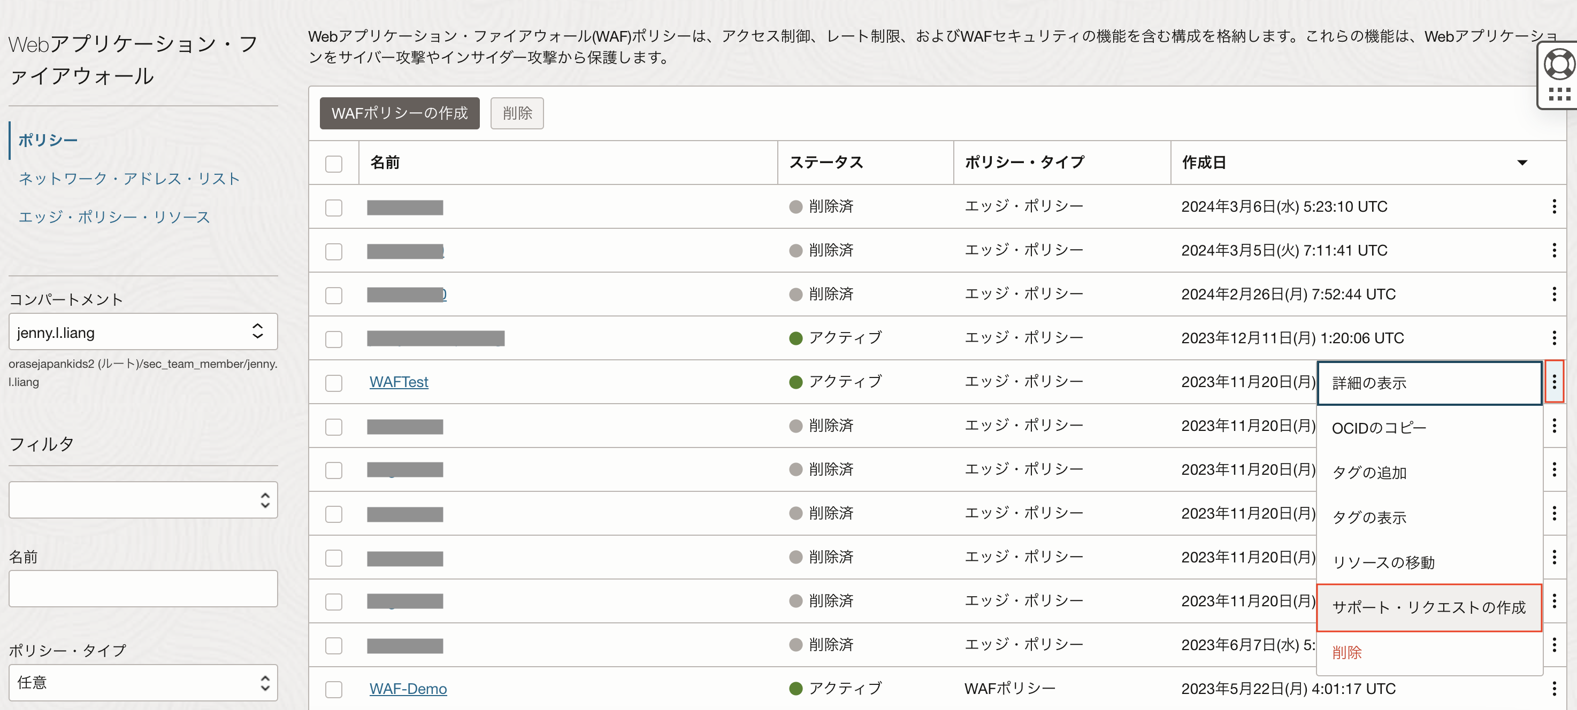
Task: Open the コンパートメント jenny.l.liang dropdown
Action: click(x=143, y=333)
